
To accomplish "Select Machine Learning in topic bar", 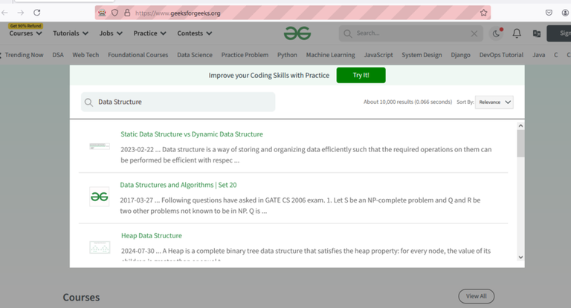I will click(x=331, y=55).
